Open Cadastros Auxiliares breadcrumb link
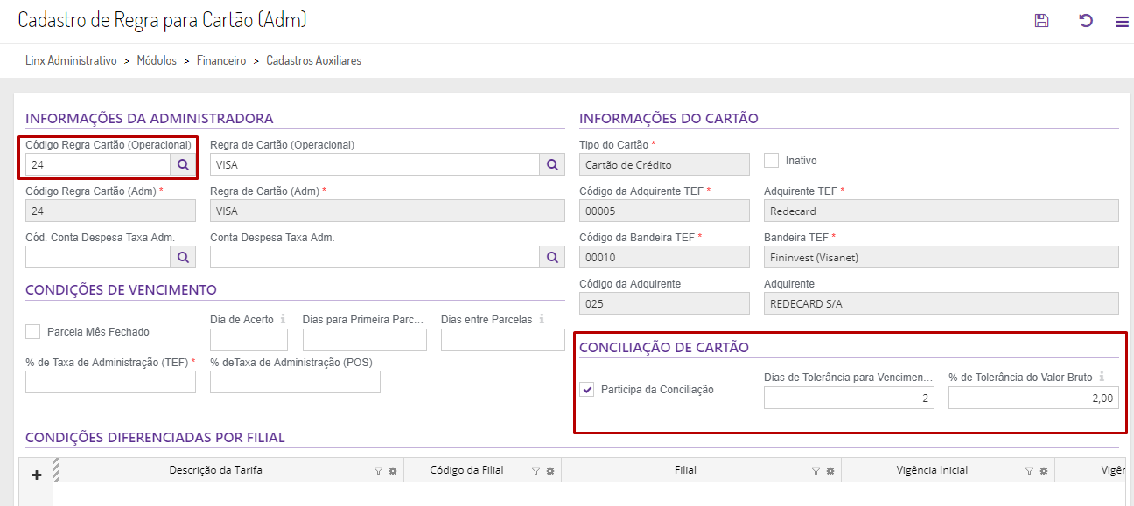The image size is (1134, 506). [x=313, y=61]
